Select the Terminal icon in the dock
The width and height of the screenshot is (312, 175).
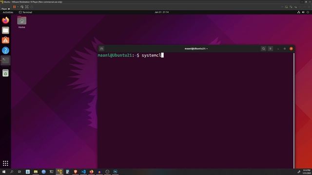pyautogui.click(x=5, y=60)
